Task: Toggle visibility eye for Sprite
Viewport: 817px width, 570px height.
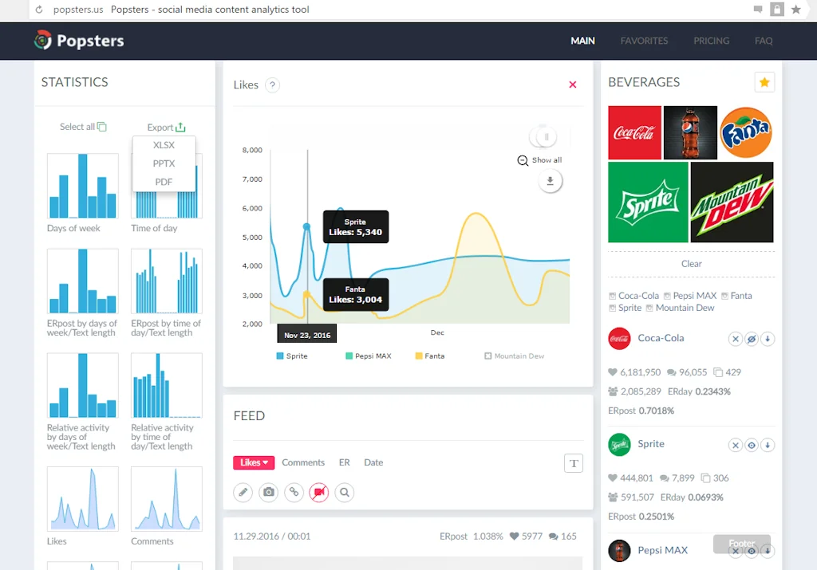Action: [x=752, y=446]
